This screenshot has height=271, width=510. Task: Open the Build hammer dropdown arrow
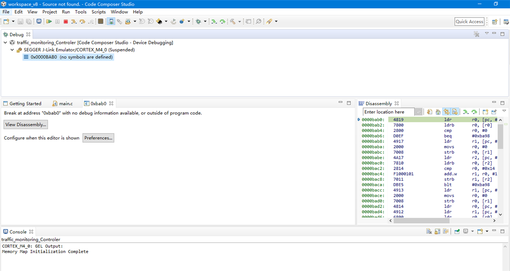240,22
